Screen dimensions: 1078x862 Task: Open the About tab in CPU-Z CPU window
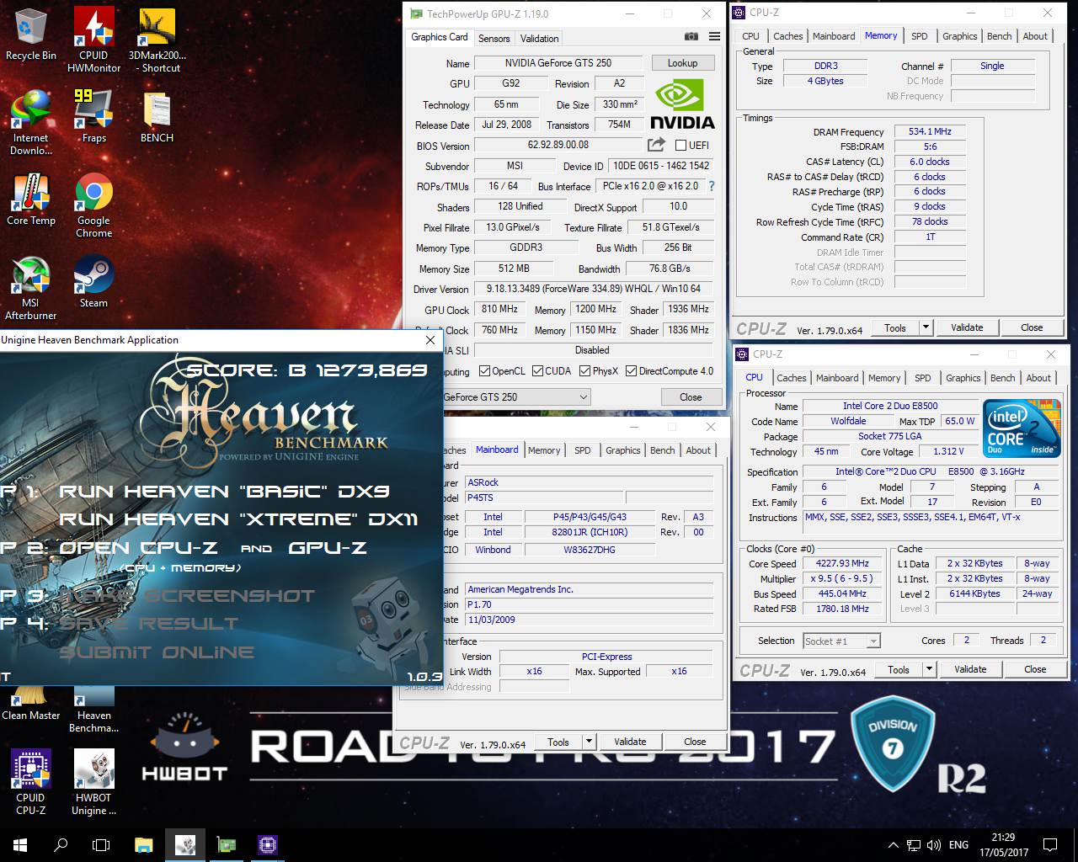(x=1038, y=378)
